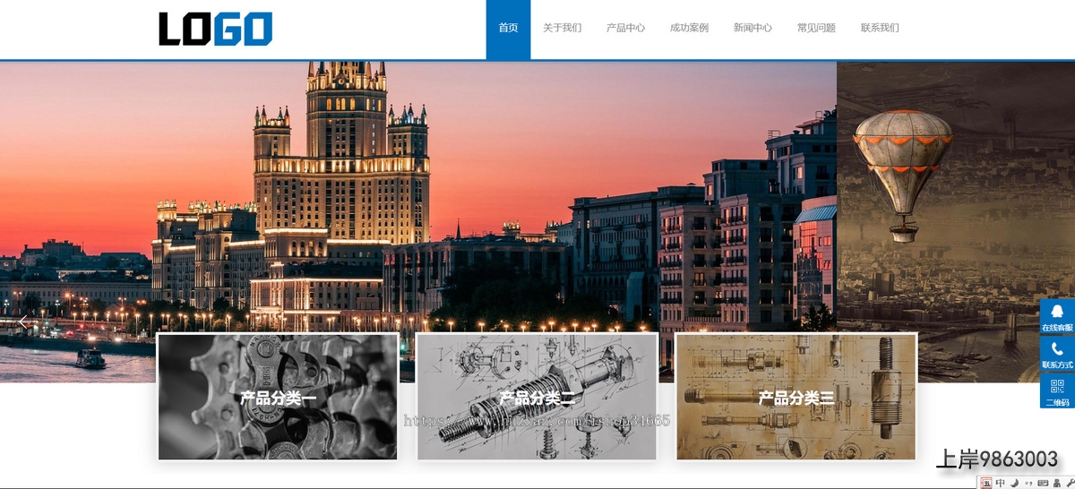Open the 关于我们 menu item

pos(562,29)
